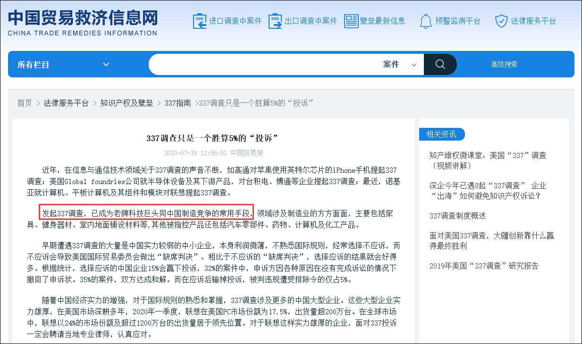
Task: Expand the 所有栏目 chevron arrow
Action: (106, 65)
